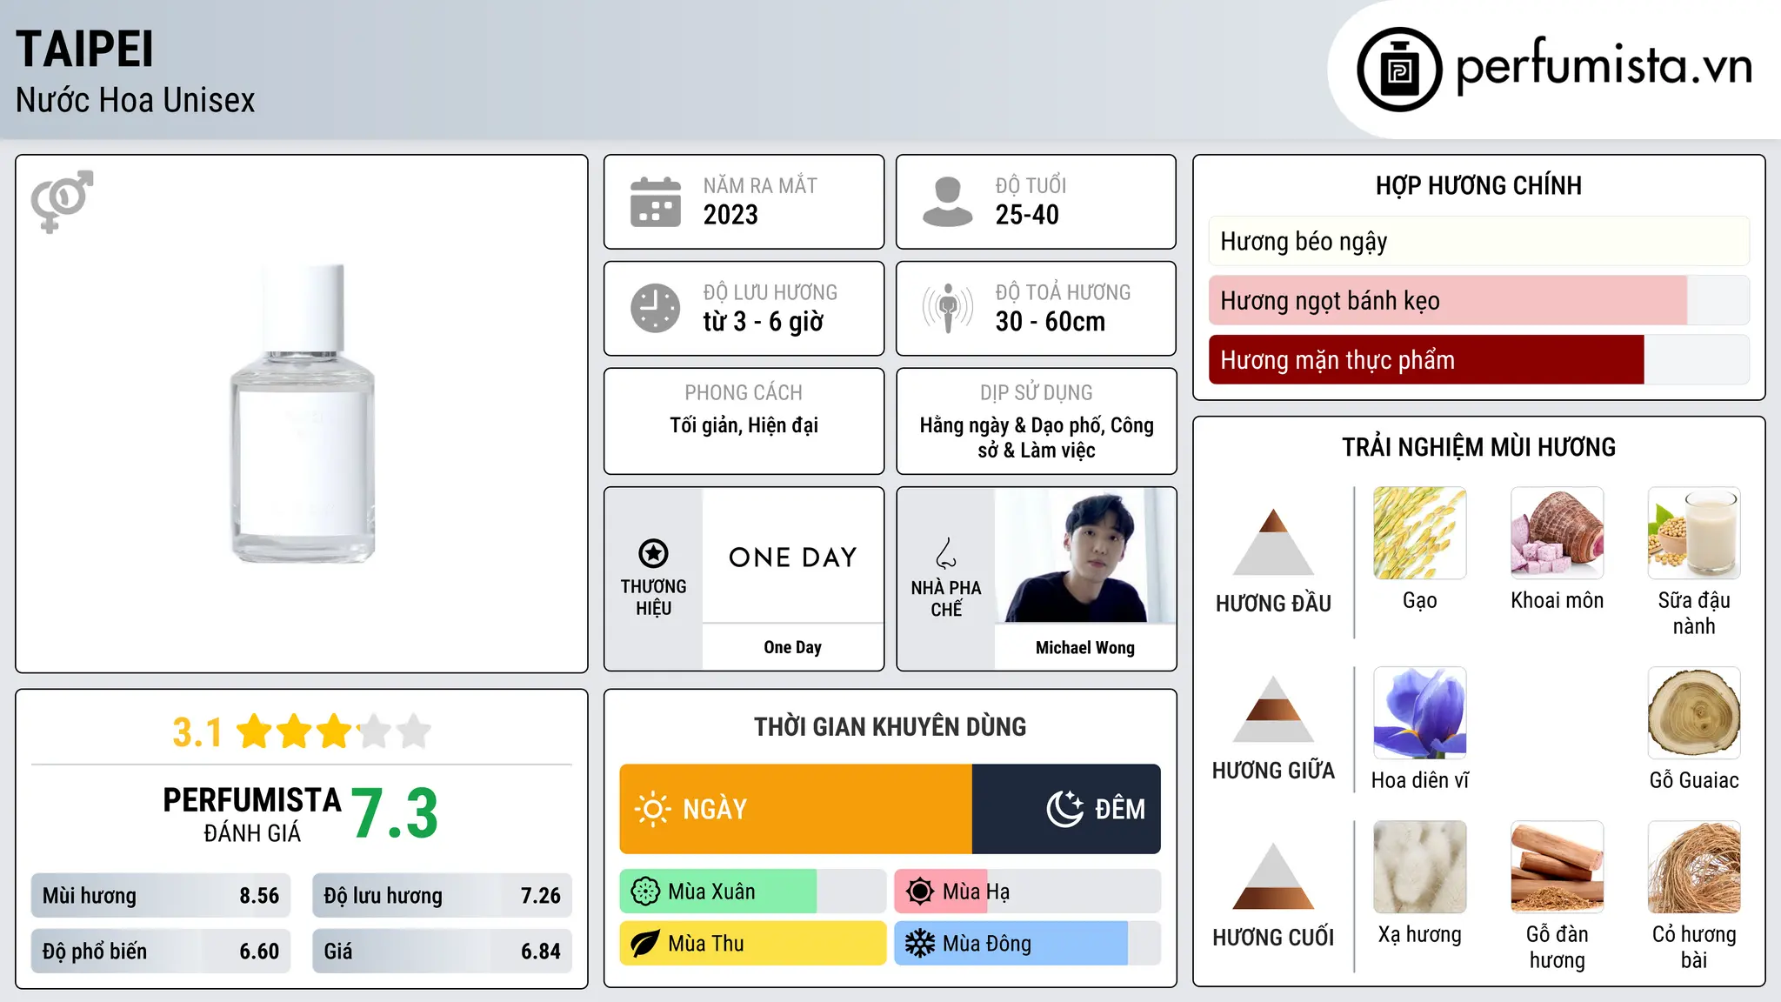This screenshot has height=1002, width=1781.
Task: Click the Giá 6.84 score row
Action: coord(442,951)
